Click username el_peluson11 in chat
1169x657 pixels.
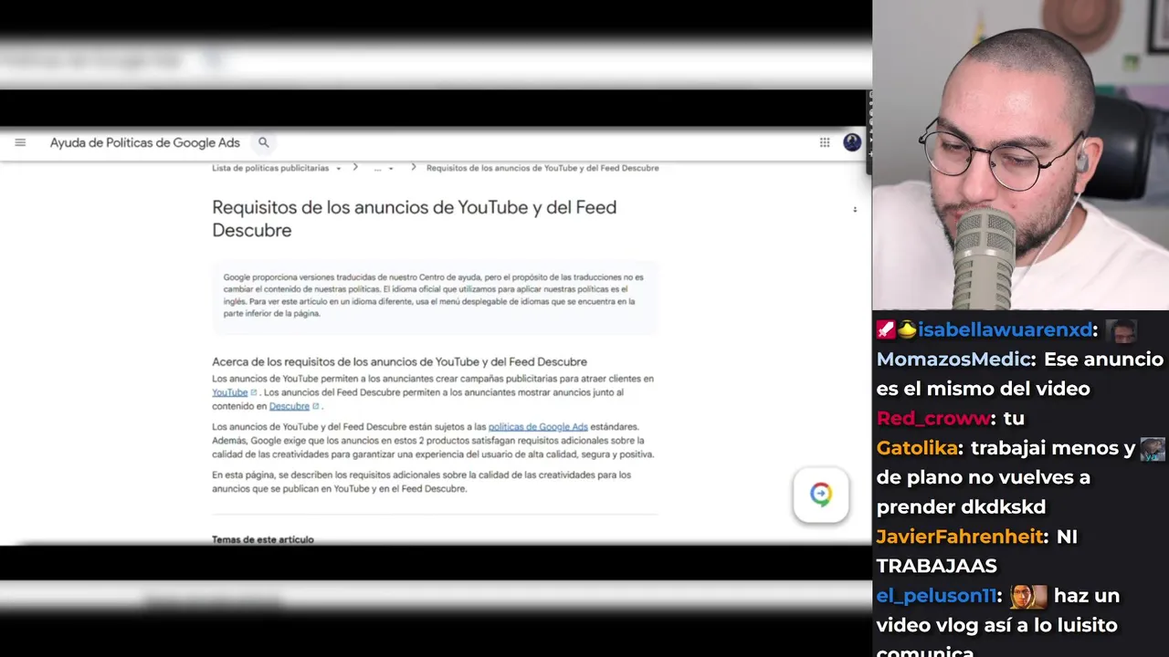pos(936,595)
